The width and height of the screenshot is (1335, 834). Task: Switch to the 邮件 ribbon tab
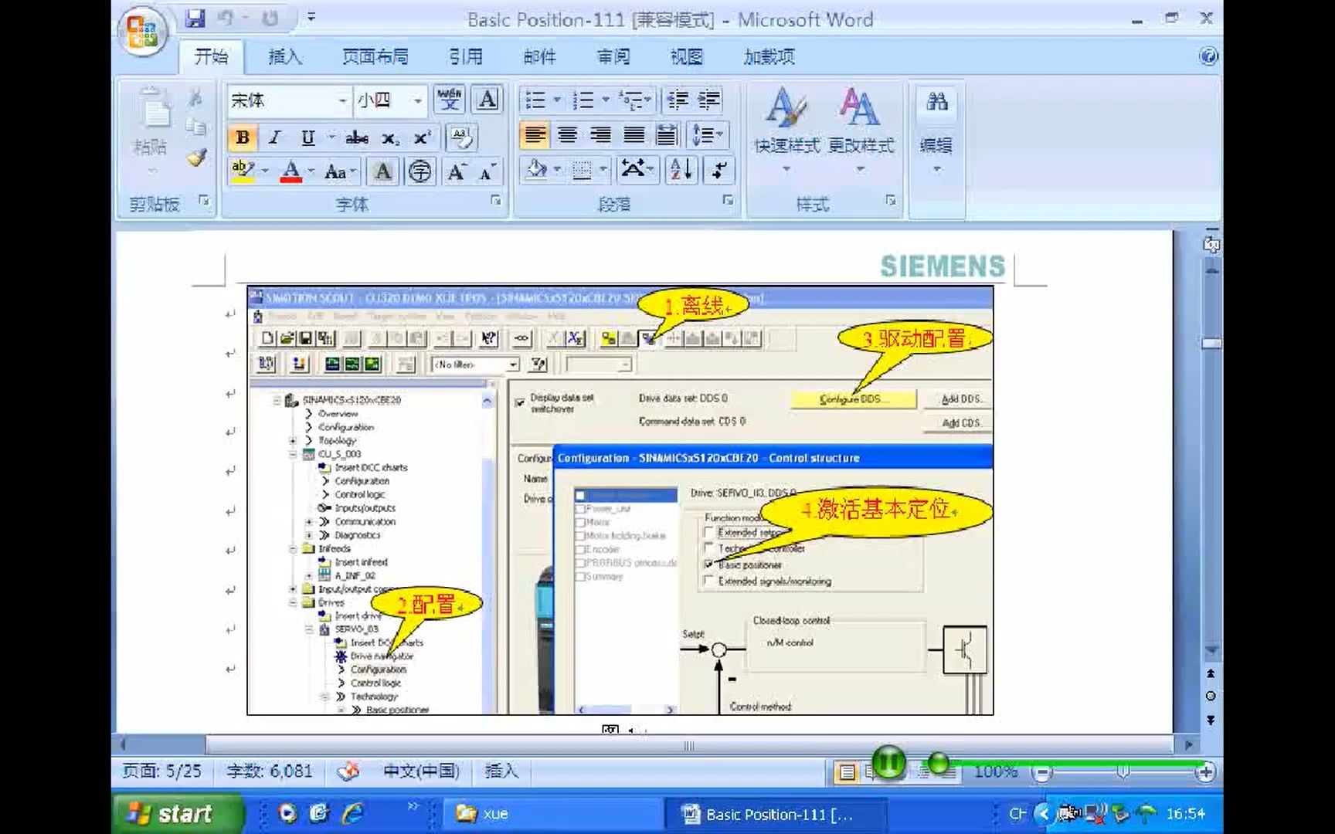[x=539, y=56]
